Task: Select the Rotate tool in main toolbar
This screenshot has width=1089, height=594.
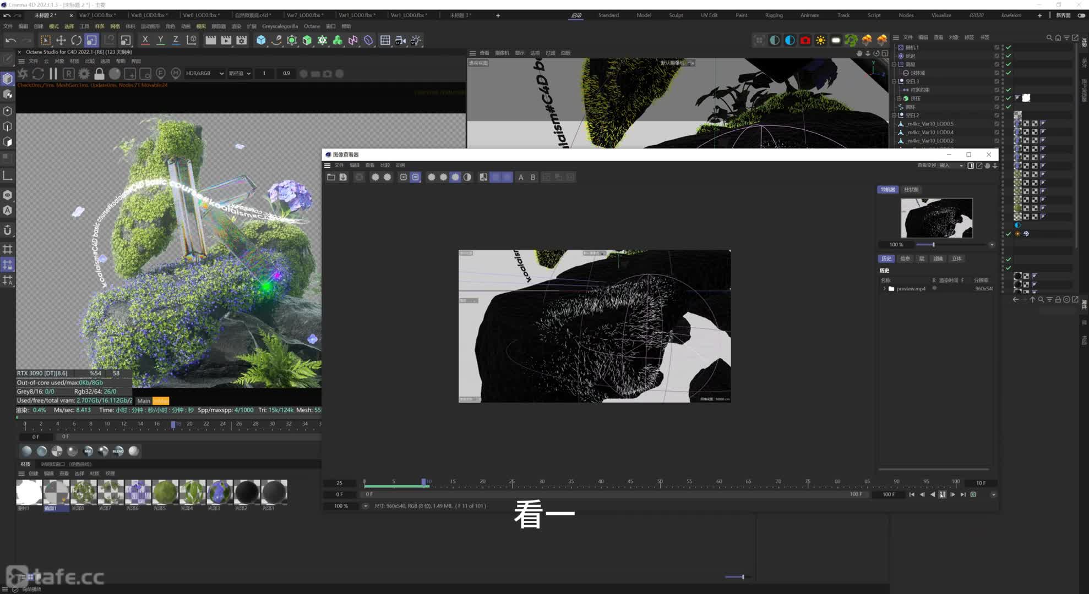Action: (x=77, y=40)
